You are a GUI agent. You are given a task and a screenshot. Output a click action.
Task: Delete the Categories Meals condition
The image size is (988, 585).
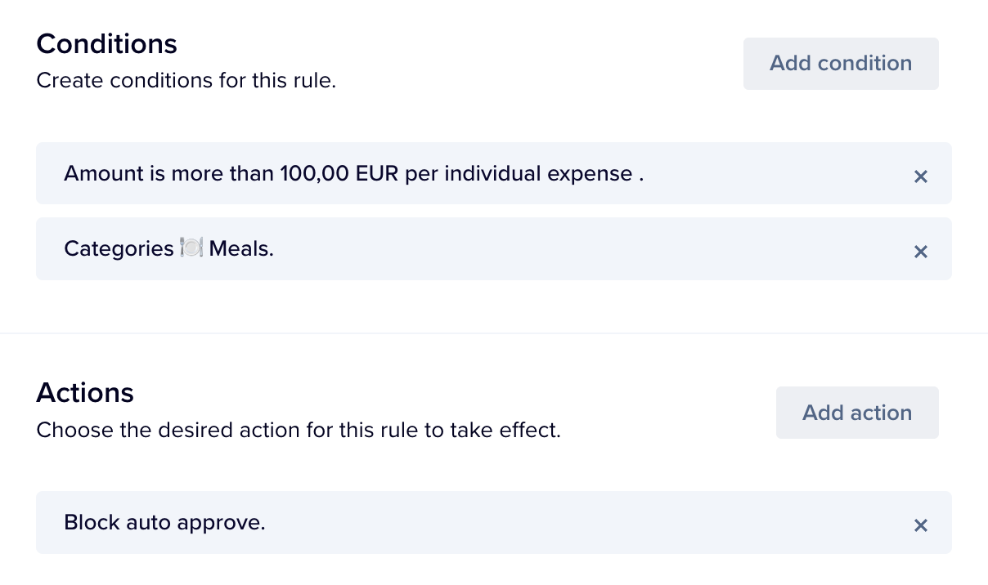920,252
